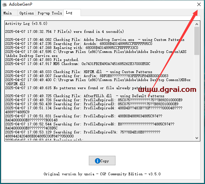Click the 'File patched.' log line
The image size is (205, 184).
[x=42, y=60]
